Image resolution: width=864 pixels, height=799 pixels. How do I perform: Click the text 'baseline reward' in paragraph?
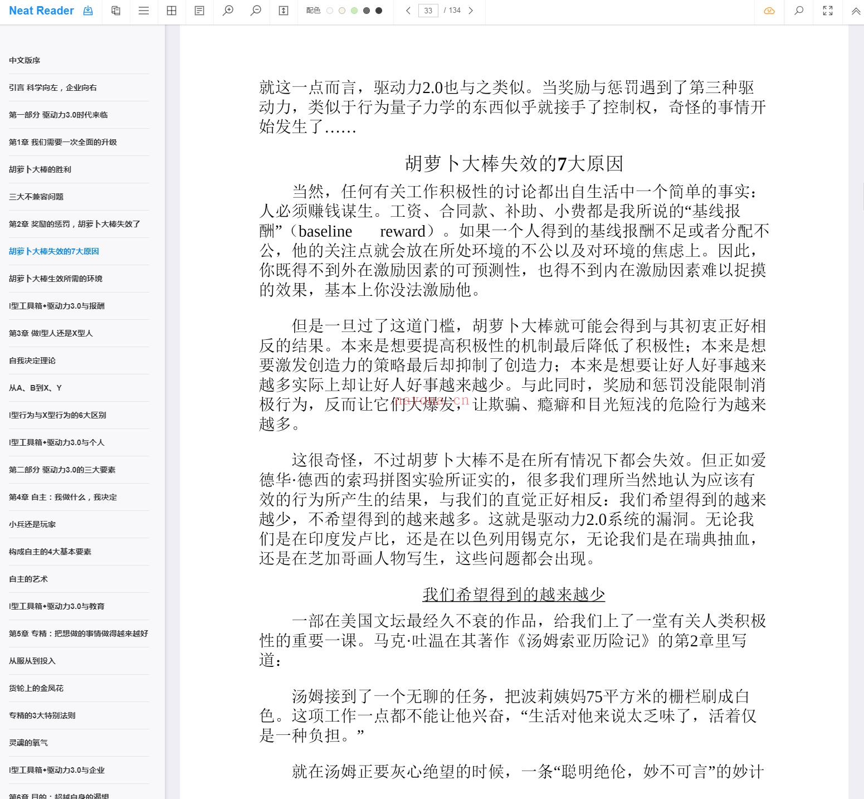click(x=362, y=231)
